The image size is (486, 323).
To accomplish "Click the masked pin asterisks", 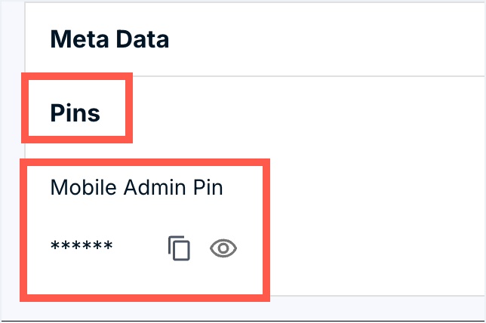I will pyautogui.click(x=82, y=248).
